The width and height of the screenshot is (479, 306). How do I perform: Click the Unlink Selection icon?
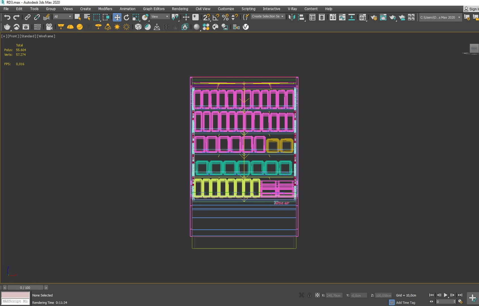coord(37,17)
